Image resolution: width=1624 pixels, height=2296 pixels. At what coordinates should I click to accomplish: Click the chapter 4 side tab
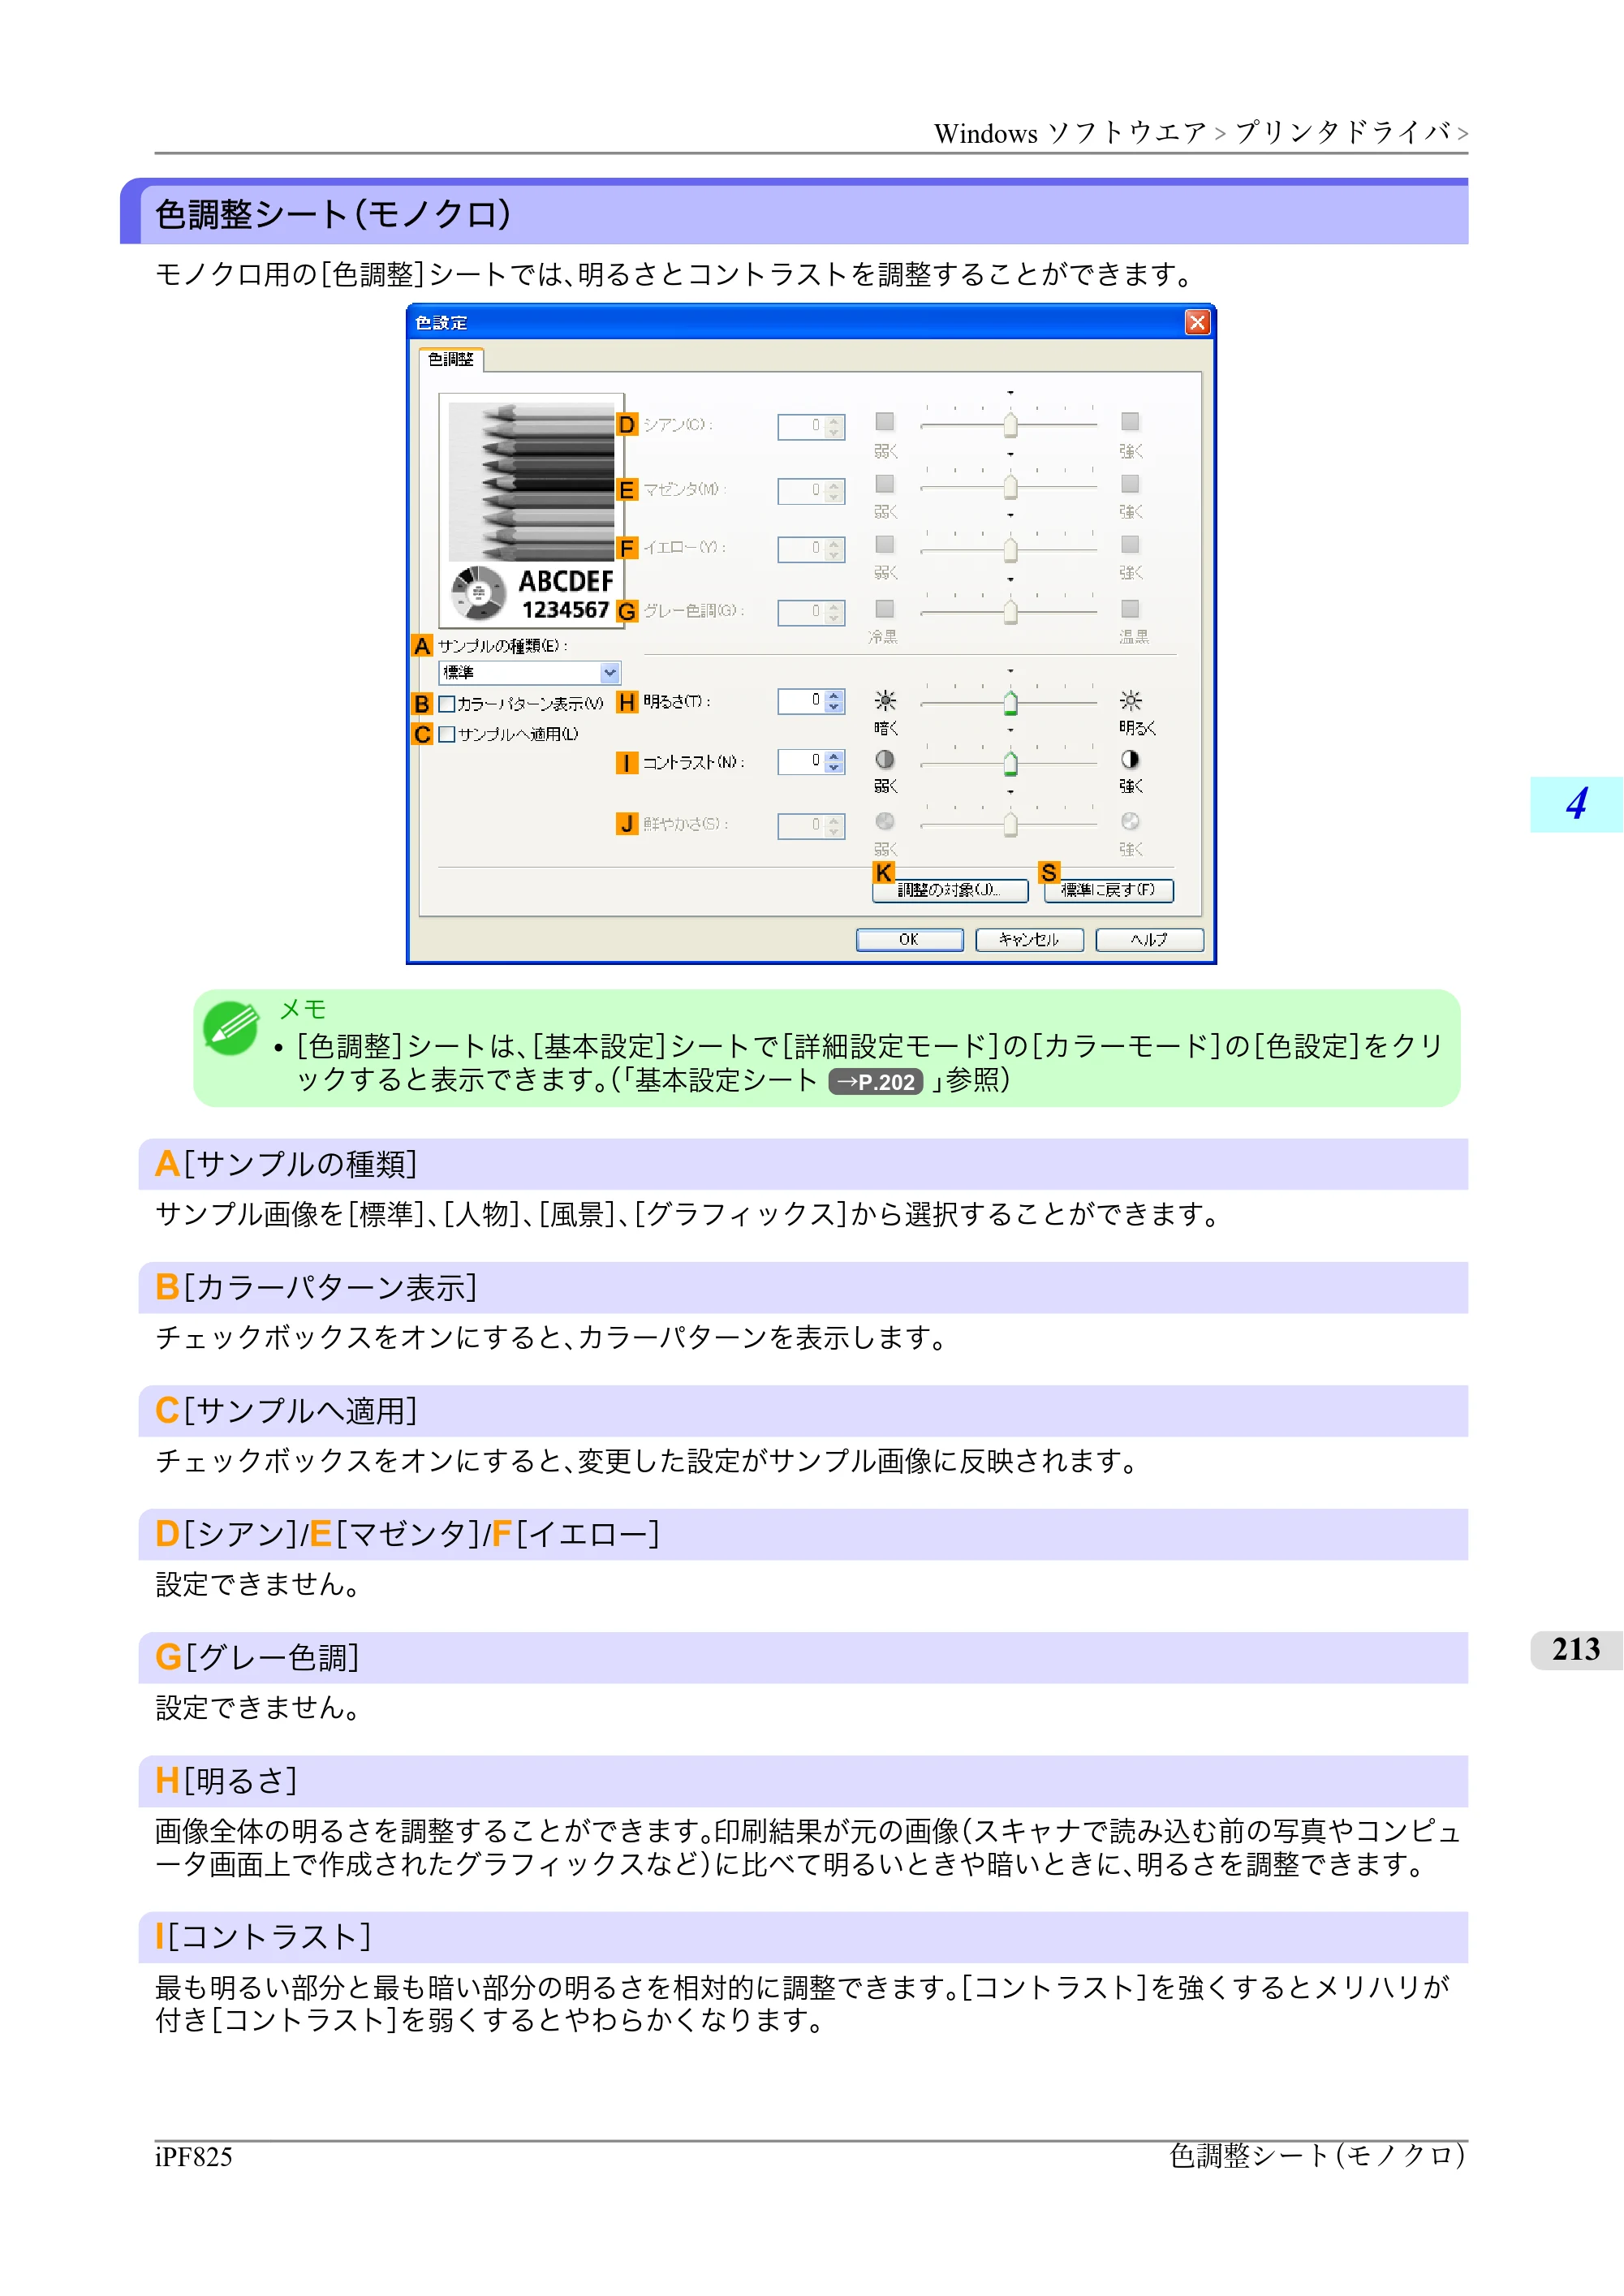1576,805
